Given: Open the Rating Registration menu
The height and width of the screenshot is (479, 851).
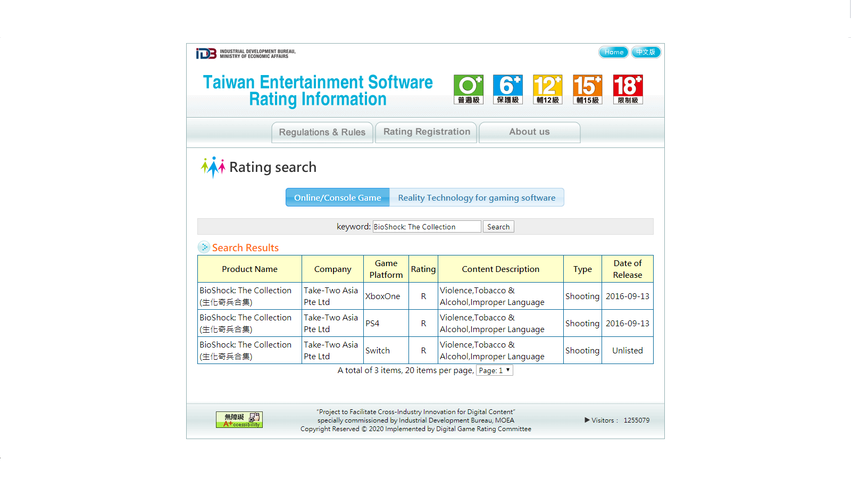Looking at the screenshot, I should tap(427, 132).
